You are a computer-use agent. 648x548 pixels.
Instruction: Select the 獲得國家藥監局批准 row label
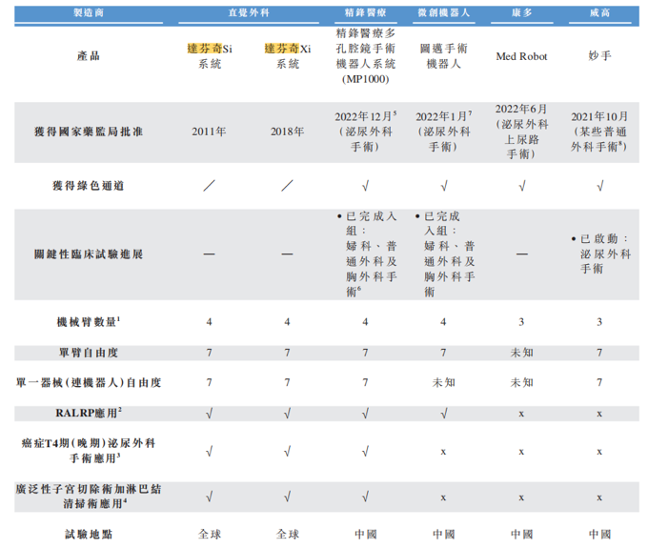point(89,132)
